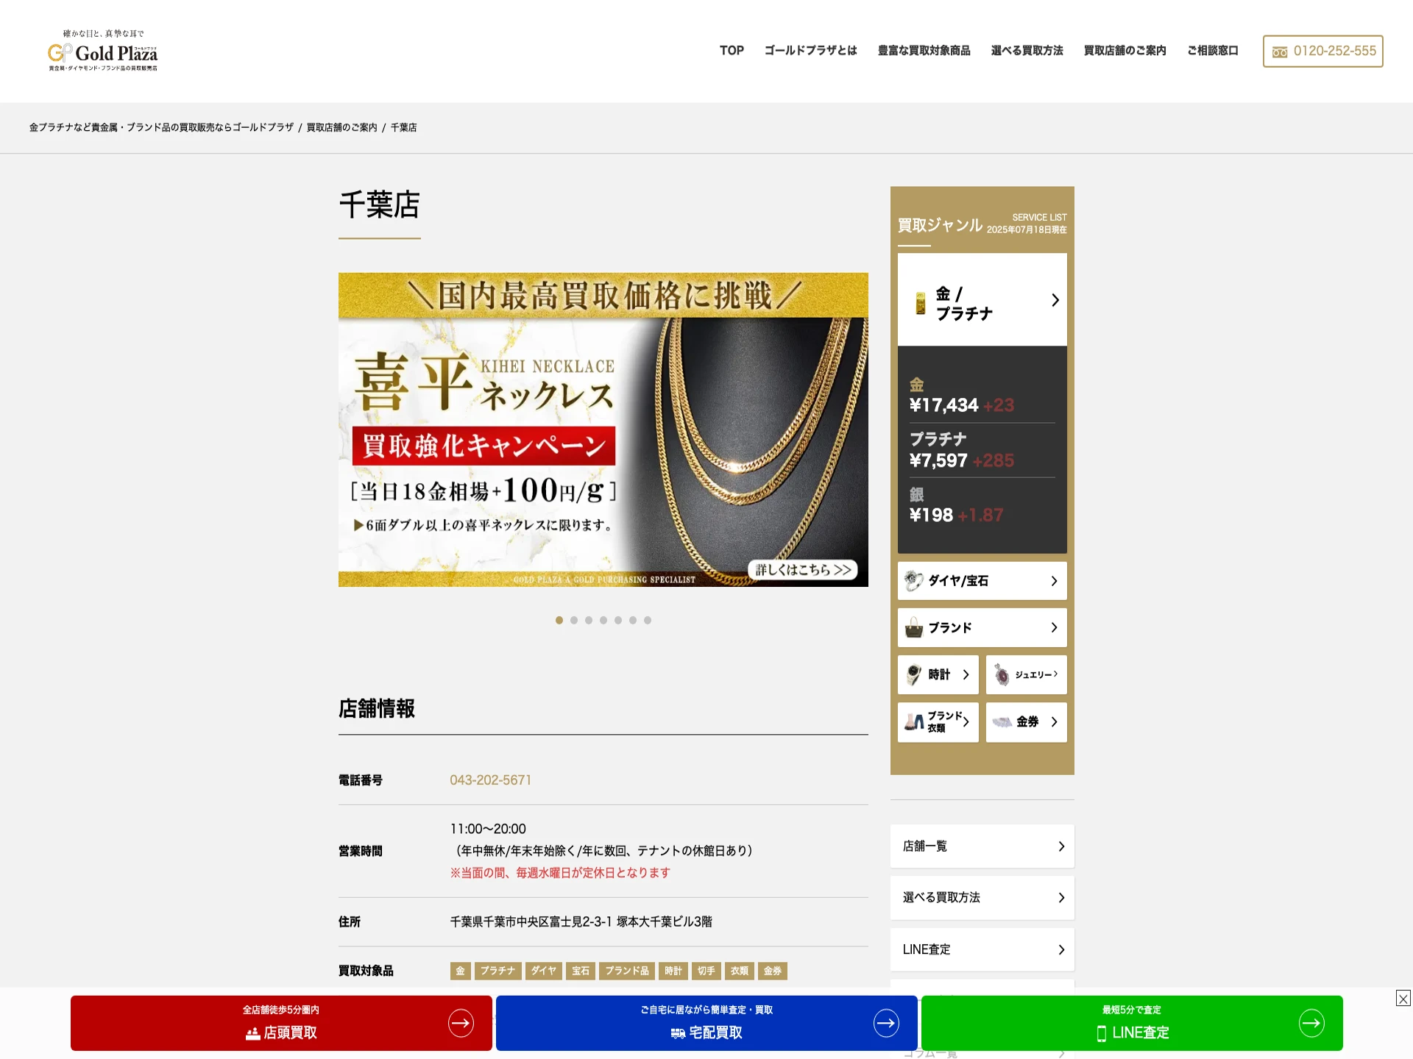Click the platinum price ¥7,597
This screenshot has height=1059, width=1413.
pos(938,460)
